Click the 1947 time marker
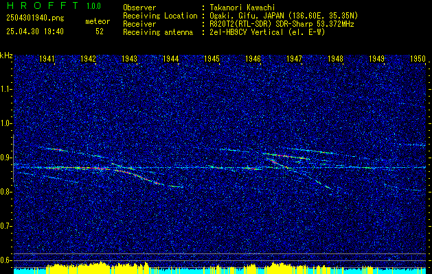The image size is (432, 274). pyautogui.click(x=294, y=58)
